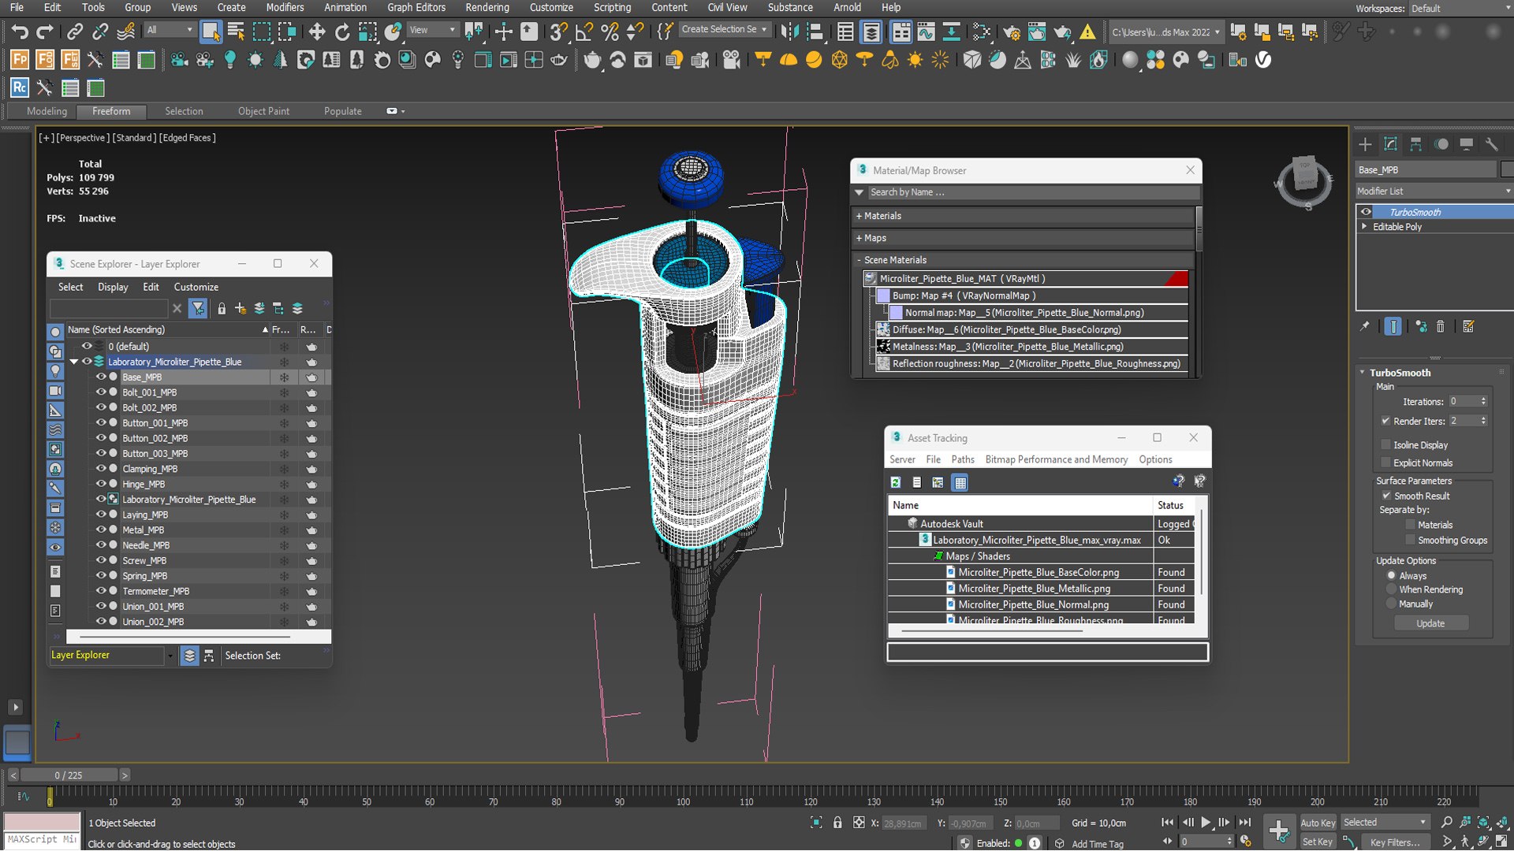This screenshot has width=1514, height=851.
Task: Switch to the Object Paint tab
Action: 263,111
